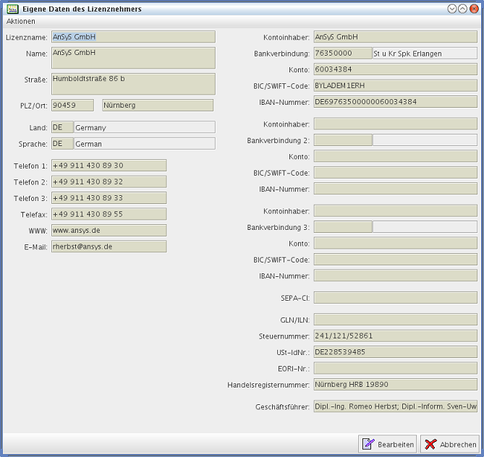
Task: Click the Steuernummer field
Action: point(395,336)
